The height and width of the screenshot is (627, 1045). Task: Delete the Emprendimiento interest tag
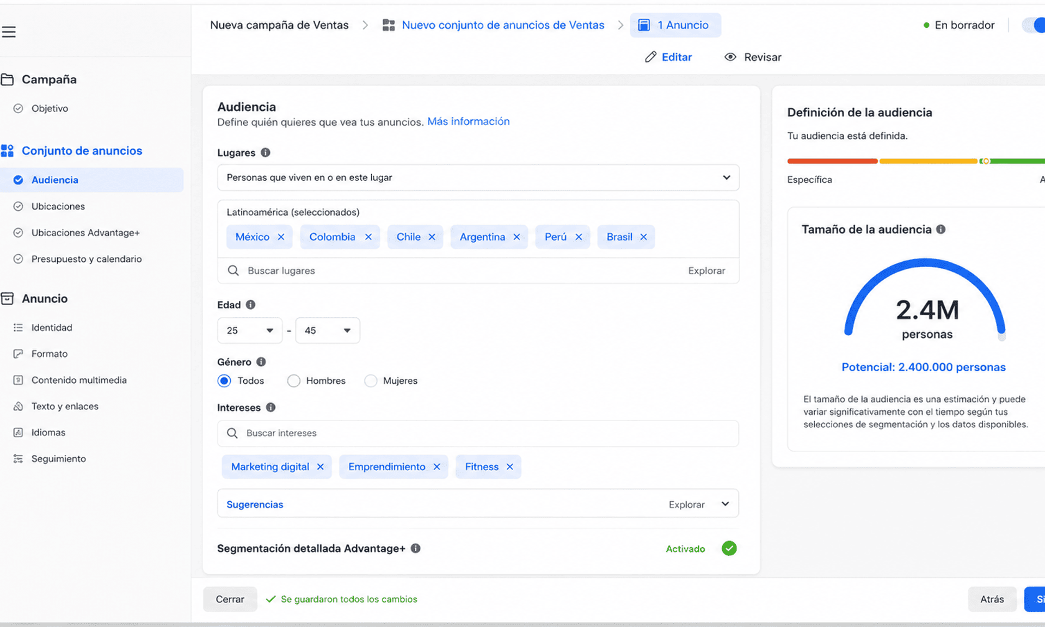pos(437,467)
